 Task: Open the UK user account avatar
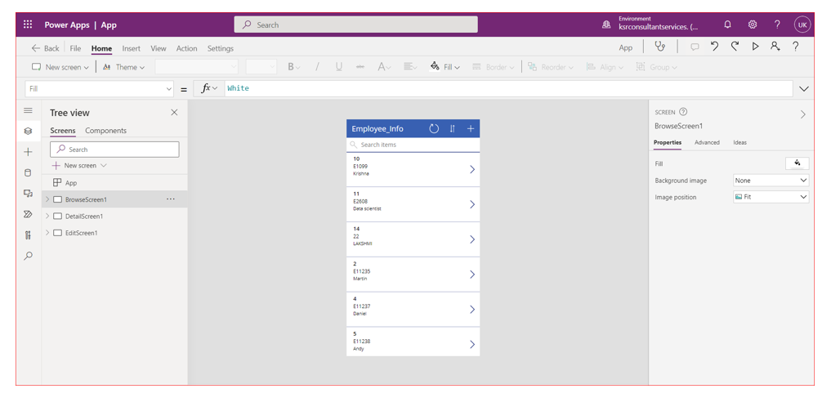(x=802, y=25)
